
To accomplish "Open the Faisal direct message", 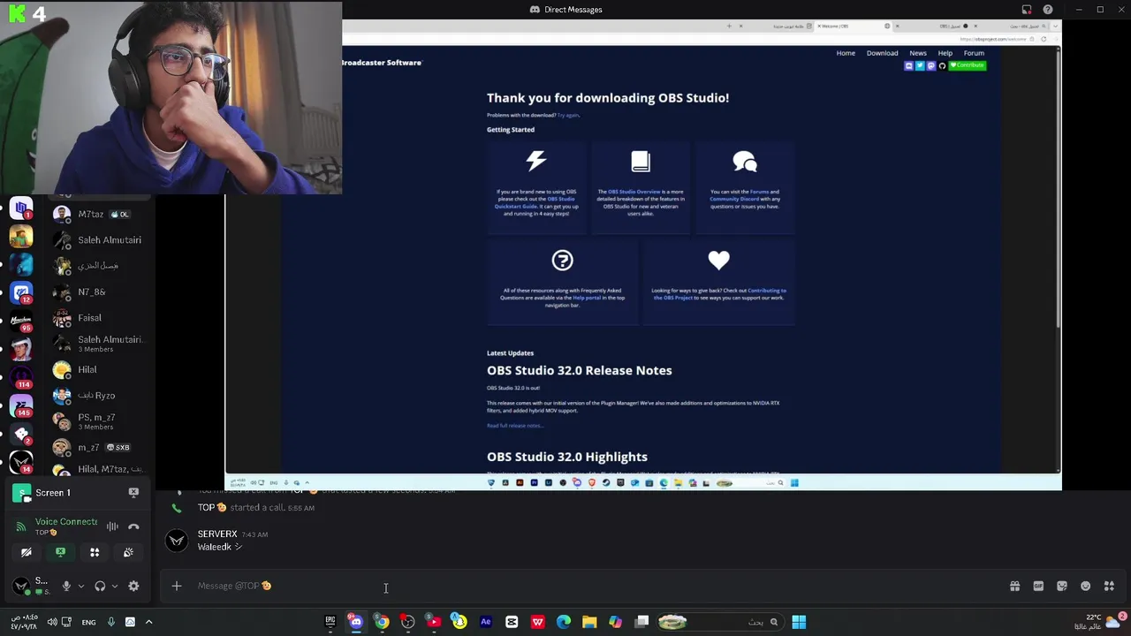I will click(99, 317).
